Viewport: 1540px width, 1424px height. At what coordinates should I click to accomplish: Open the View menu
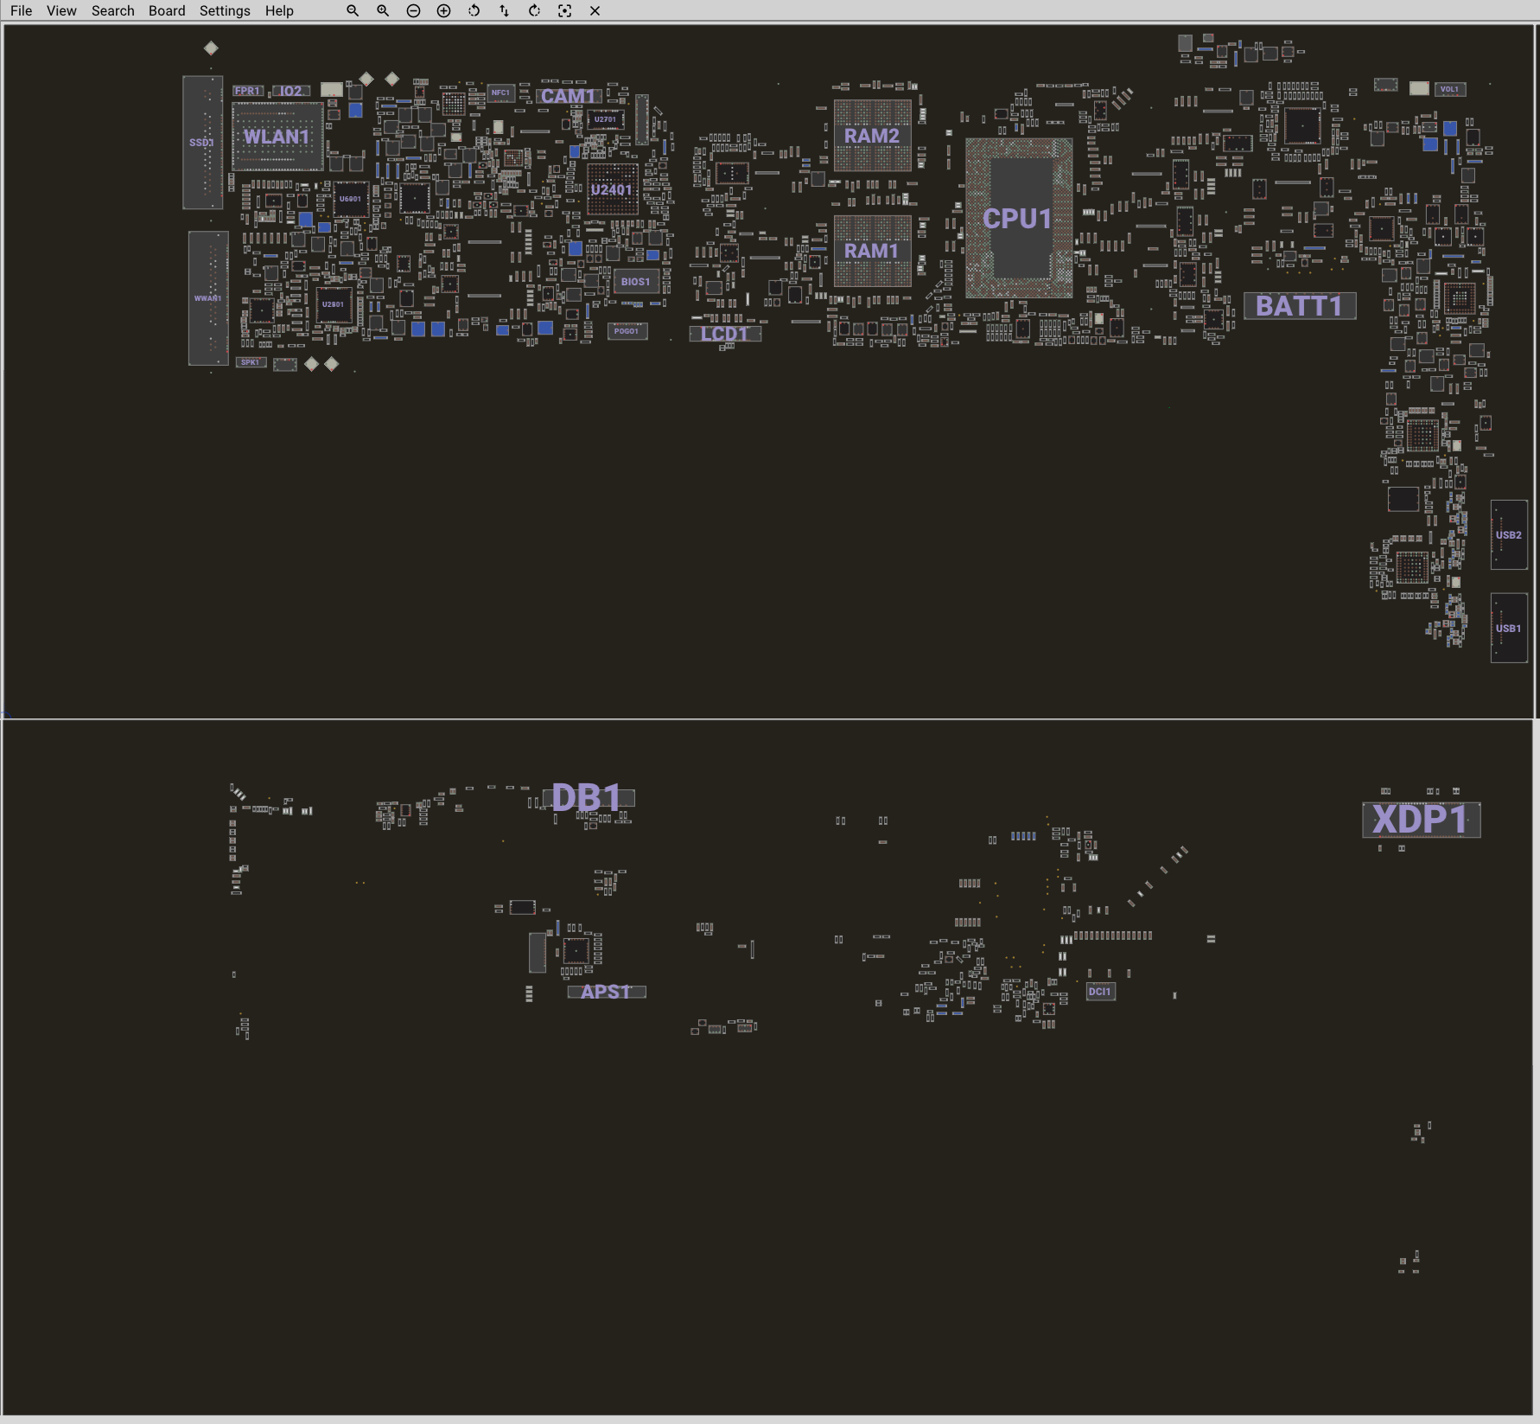tap(61, 11)
